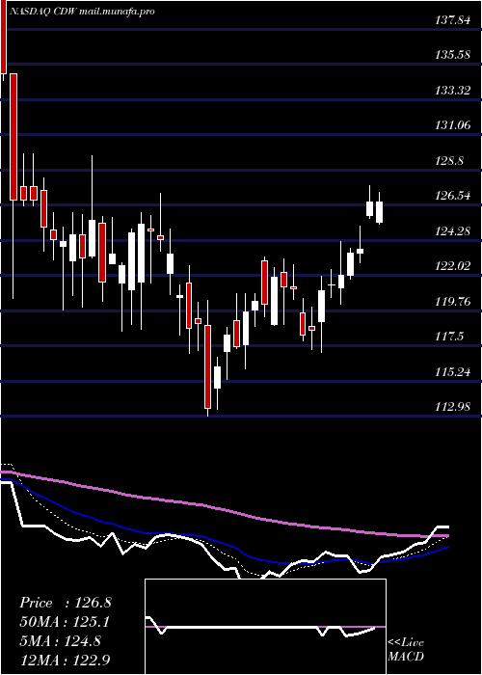This screenshot has height=675, width=482.
Task: Click the lowest red candle near 112.98
Action: pyautogui.click(x=208, y=366)
